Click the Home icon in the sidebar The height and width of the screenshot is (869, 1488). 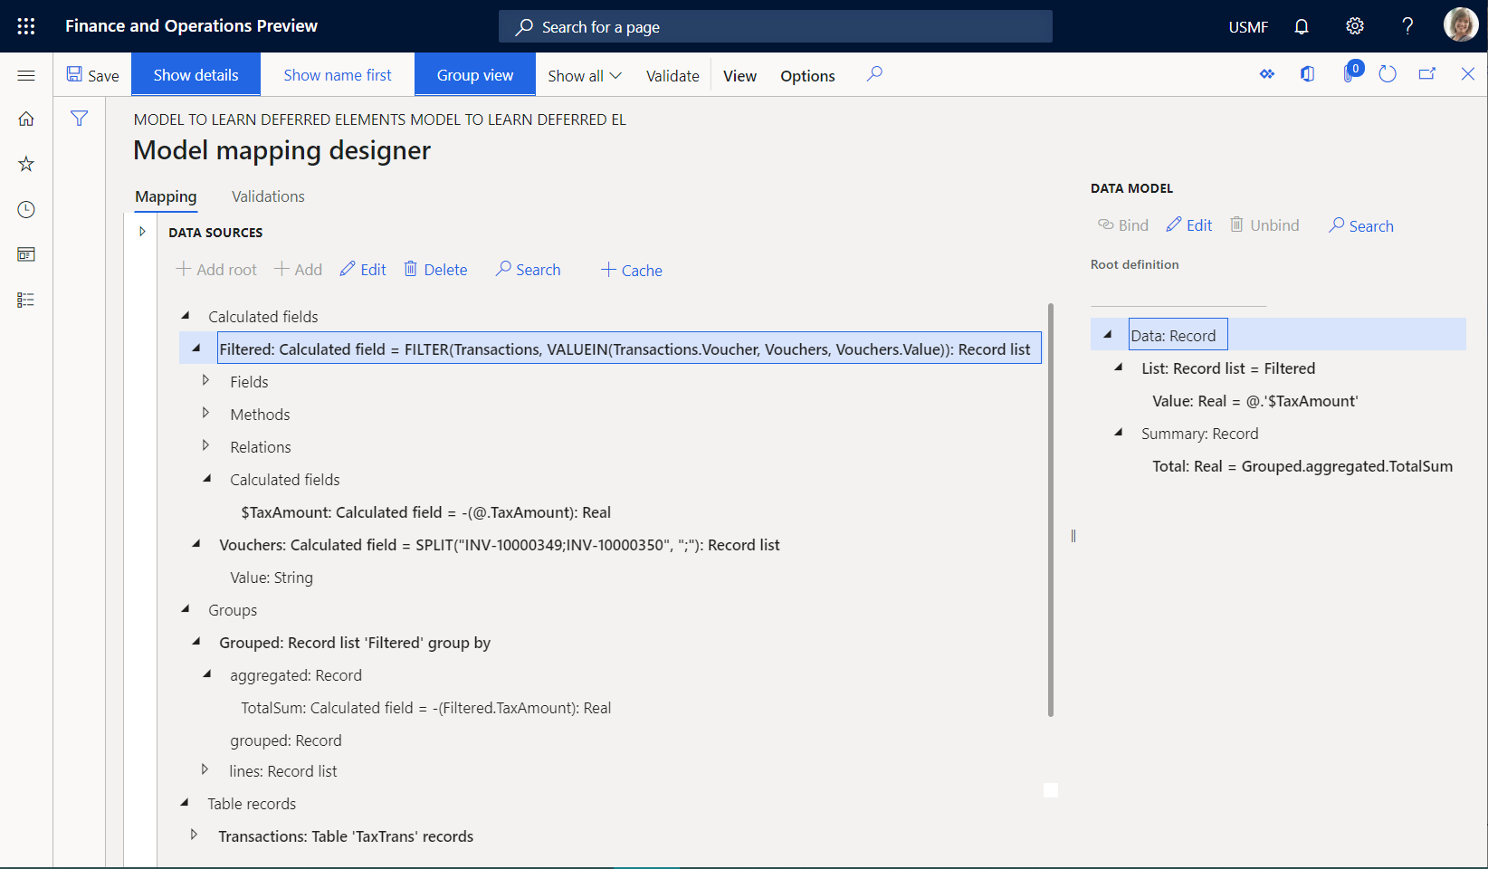26,118
